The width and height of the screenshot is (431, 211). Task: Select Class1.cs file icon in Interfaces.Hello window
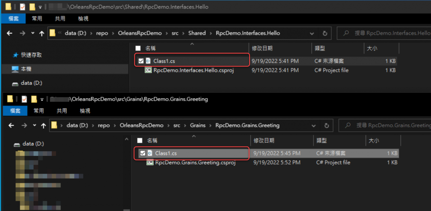(149, 61)
